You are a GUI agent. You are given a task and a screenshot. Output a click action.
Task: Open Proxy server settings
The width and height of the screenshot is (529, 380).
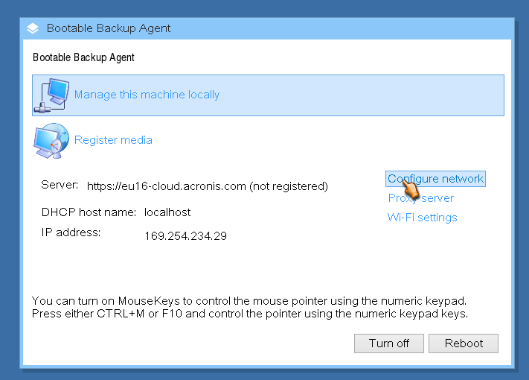pyautogui.click(x=420, y=198)
